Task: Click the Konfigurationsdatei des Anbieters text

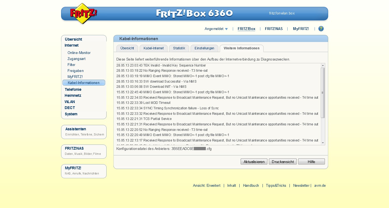Action: [x=164, y=149]
